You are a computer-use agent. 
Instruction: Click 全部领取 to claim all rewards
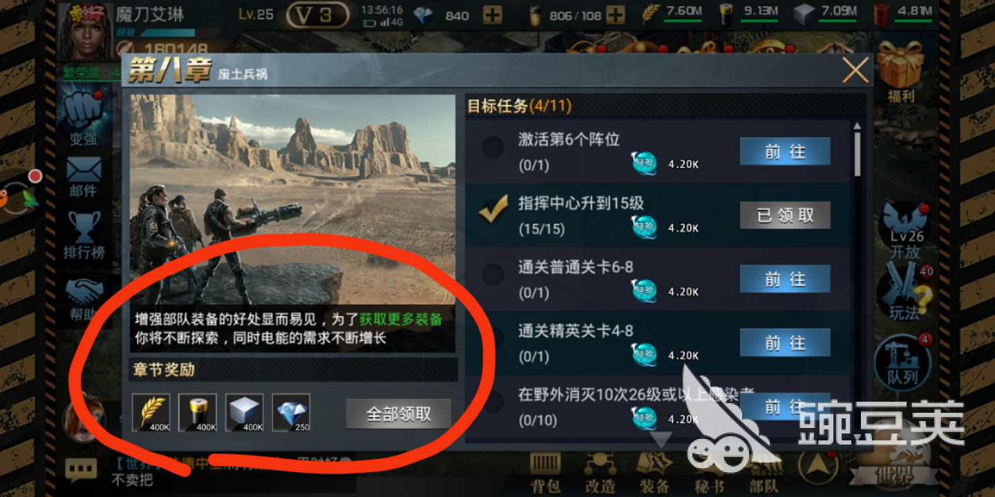point(399,413)
